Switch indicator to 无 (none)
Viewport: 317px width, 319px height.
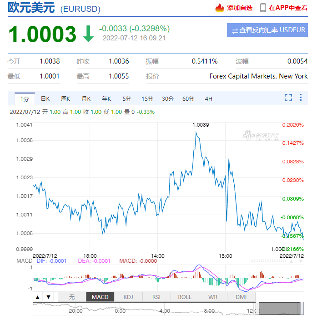coord(71,297)
